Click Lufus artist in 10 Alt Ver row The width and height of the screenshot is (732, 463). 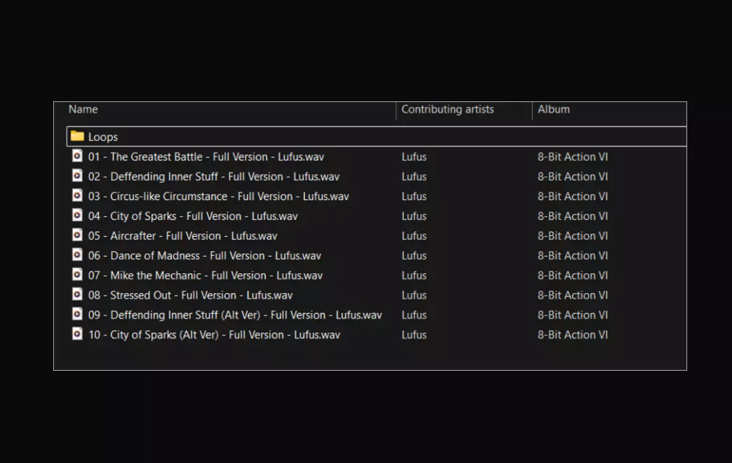click(414, 335)
